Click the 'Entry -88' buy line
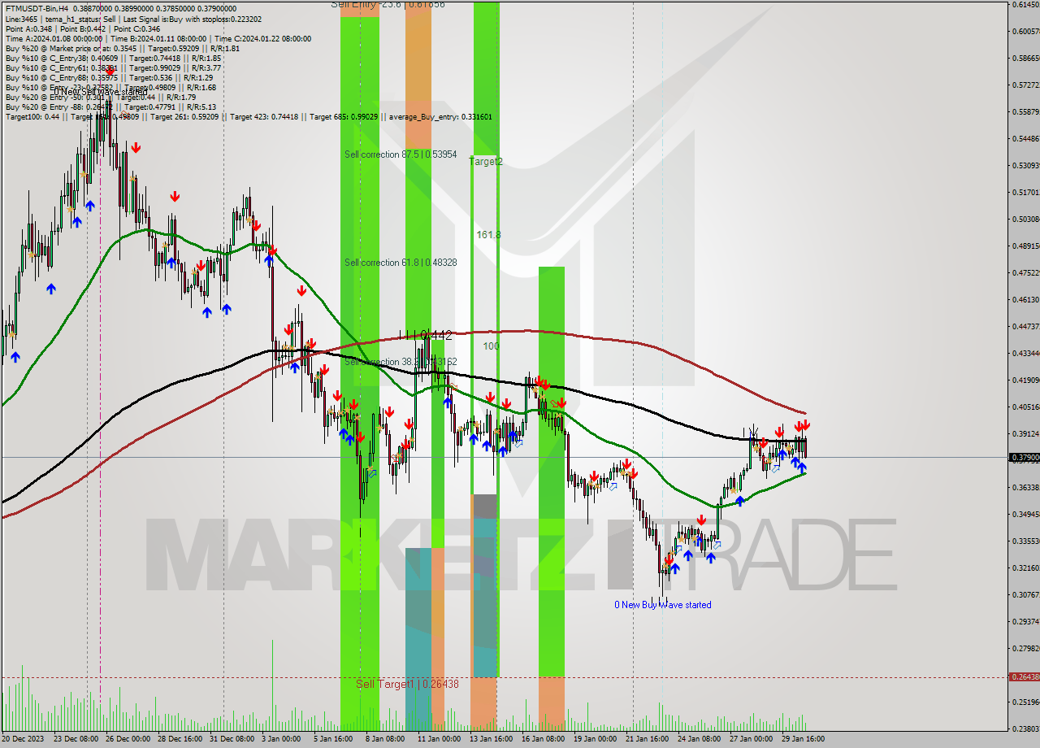Image resolution: width=1040 pixels, height=748 pixels. click(110, 107)
